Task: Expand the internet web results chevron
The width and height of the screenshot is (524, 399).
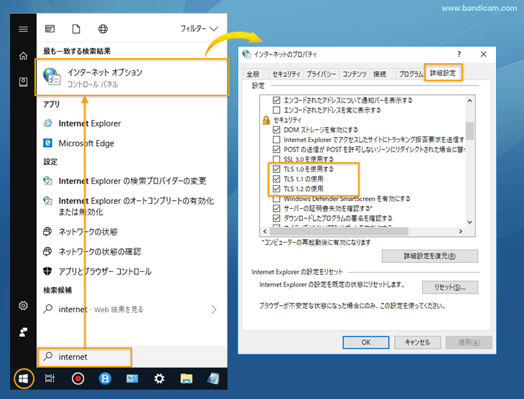Action: [x=213, y=309]
